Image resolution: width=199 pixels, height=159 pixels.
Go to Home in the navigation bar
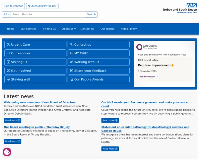[11, 29]
